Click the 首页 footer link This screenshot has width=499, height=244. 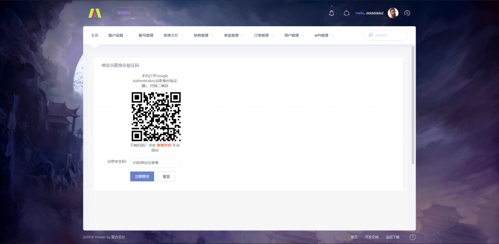(354, 237)
